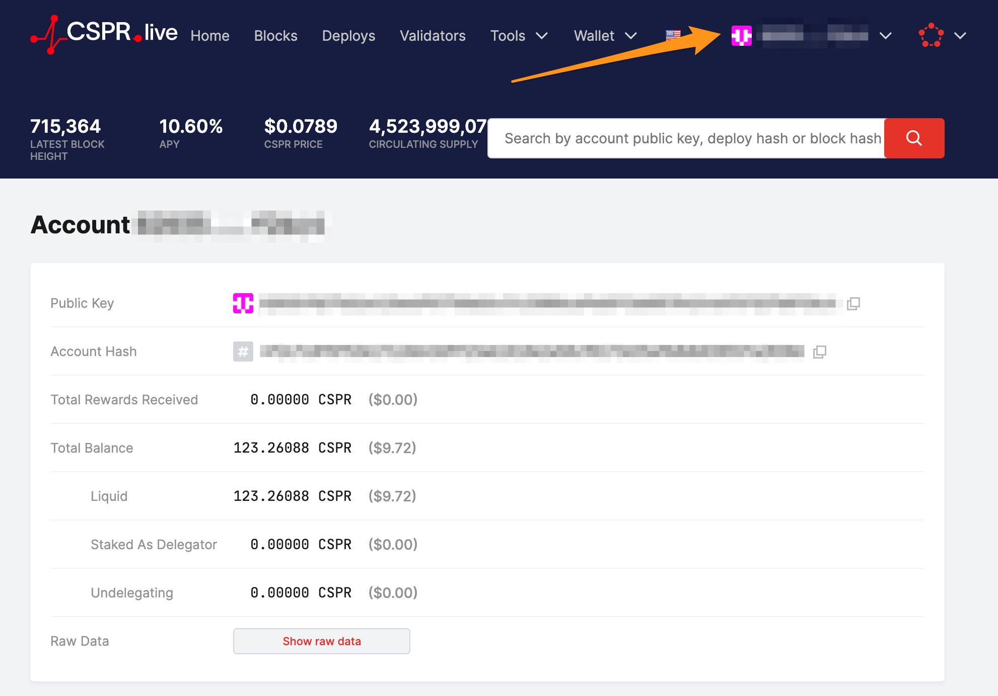Open the Blocks page
The width and height of the screenshot is (998, 696).
(x=275, y=36)
